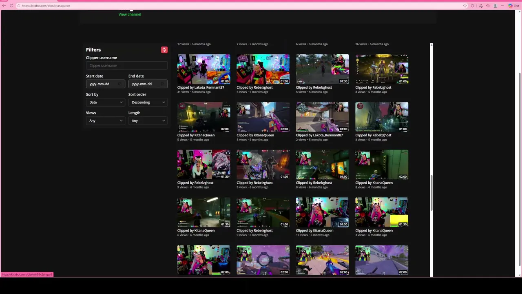Play 01:30 Rebelzghost clip with 5 views
The height and width of the screenshot is (294, 522).
coord(322,69)
